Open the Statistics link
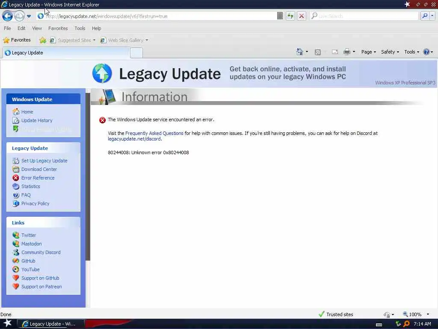The image size is (438, 329). (x=31, y=186)
